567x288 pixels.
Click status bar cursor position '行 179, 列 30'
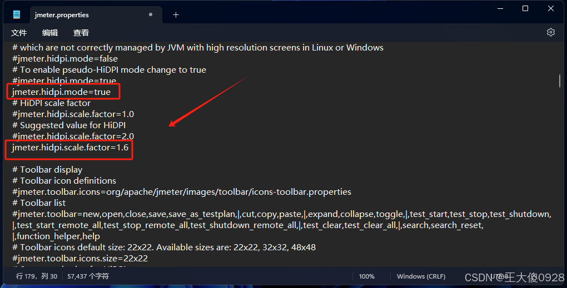(37, 276)
